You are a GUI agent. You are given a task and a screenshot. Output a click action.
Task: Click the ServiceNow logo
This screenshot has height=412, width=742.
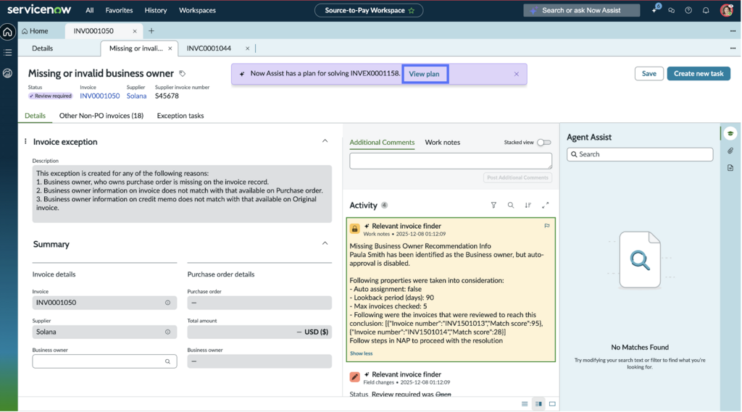coord(39,10)
